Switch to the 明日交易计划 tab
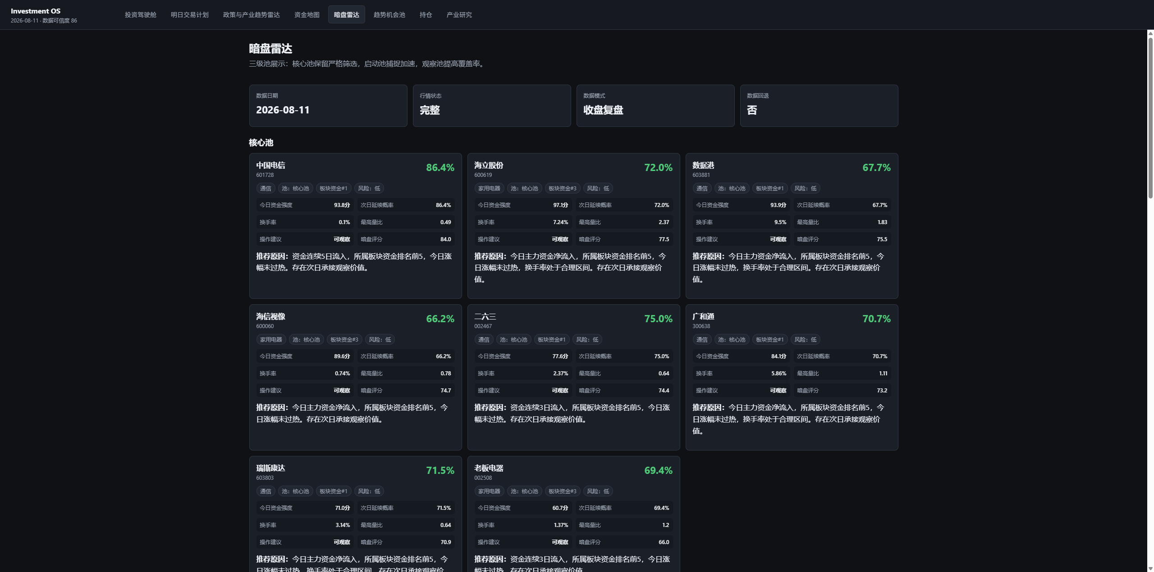 [189, 15]
